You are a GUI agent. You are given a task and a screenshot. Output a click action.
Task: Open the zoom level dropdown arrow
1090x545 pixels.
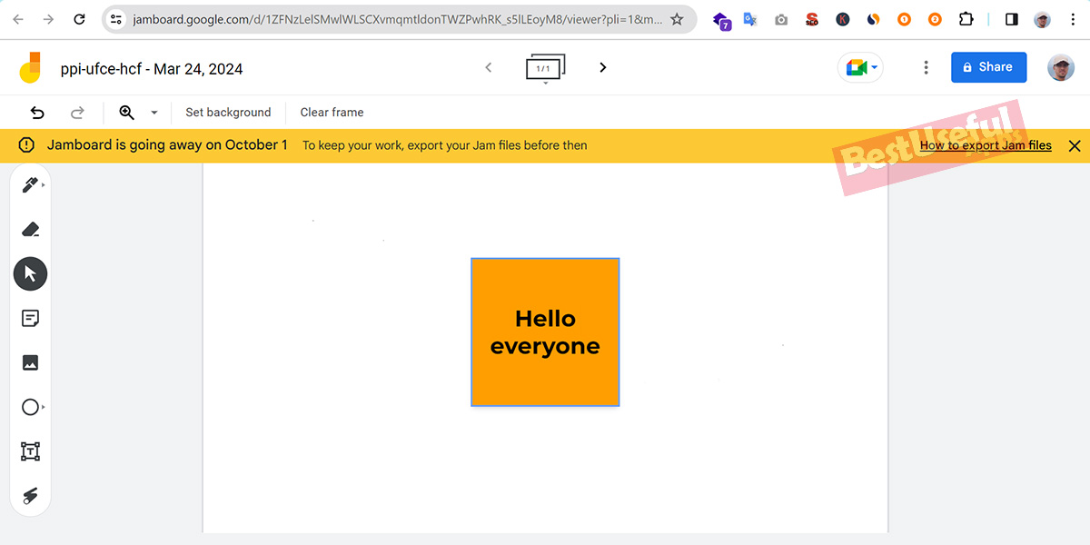154,113
